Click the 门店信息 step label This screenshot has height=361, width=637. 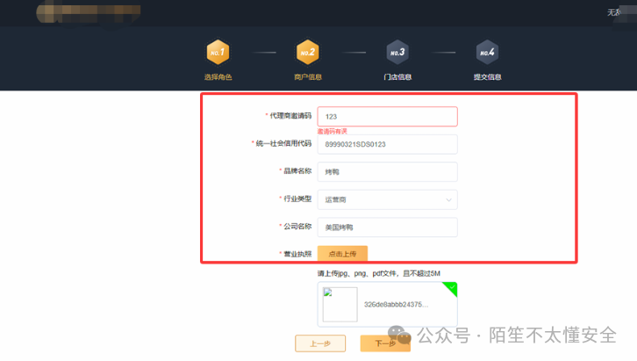pos(397,76)
